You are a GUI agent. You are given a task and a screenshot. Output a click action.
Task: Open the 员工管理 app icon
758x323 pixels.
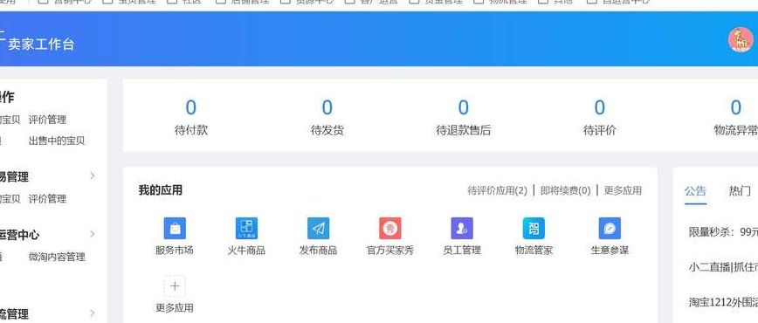tap(462, 228)
